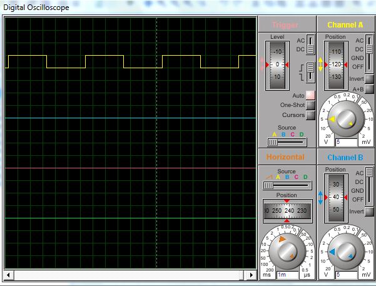Click the Horizontal timebase knob

click(287, 251)
